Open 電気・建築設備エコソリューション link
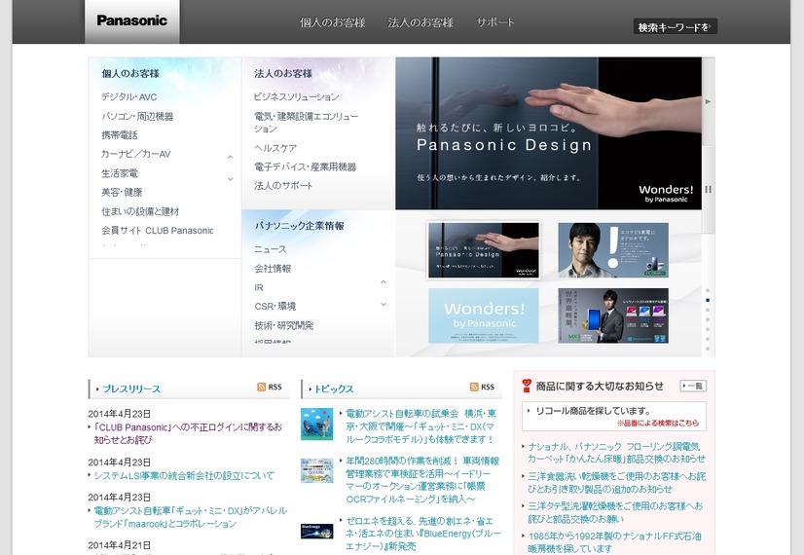This screenshot has width=804, height=555. [x=306, y=123]
